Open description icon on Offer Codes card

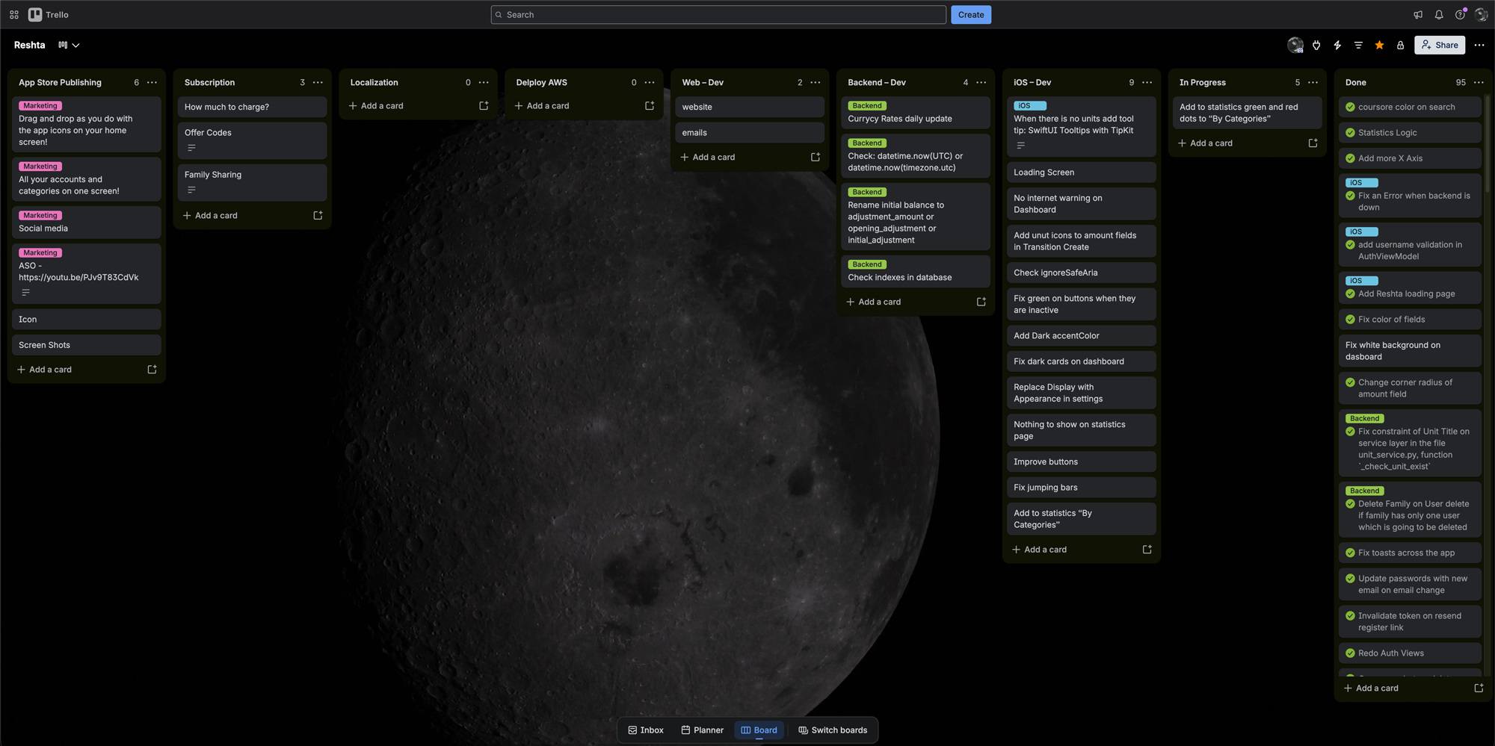tap(191, 148)
